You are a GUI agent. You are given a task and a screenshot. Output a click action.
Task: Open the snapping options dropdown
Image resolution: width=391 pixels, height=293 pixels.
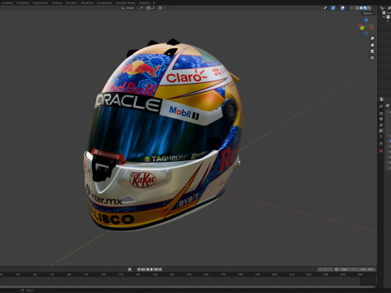coord(154,8)
